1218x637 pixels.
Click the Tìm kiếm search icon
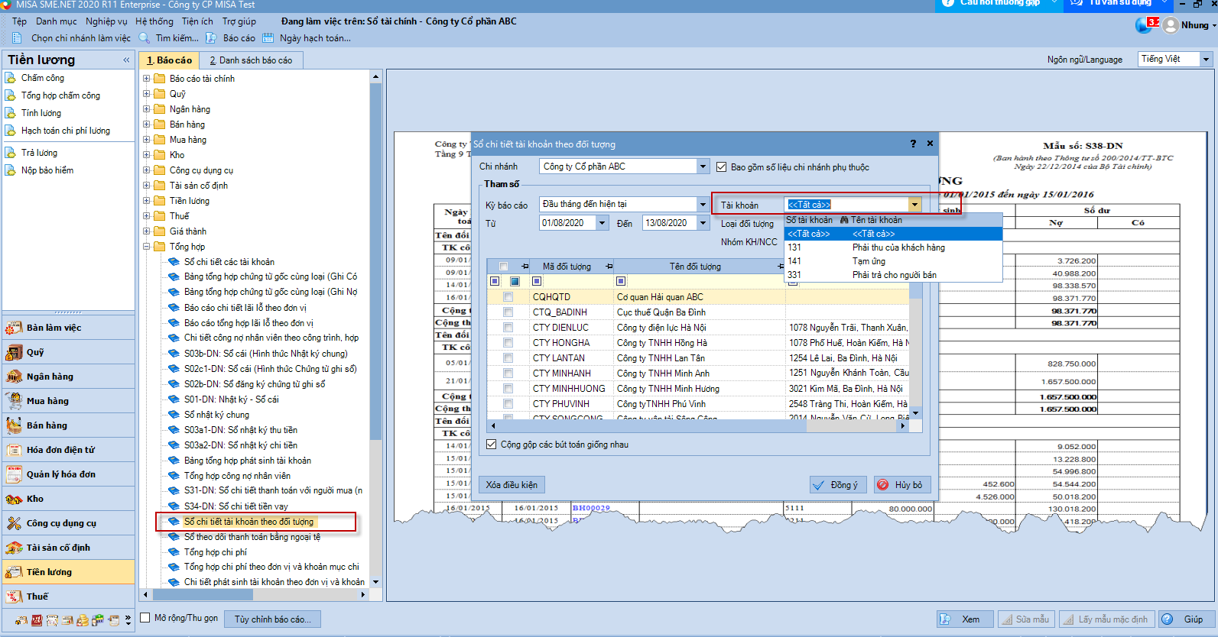144,38
